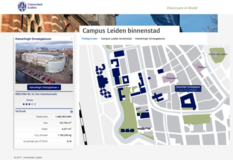The image size is (233, 160).
Task: Click the Duurzaam in Beeld title
Action: click(x=182, y=8)
